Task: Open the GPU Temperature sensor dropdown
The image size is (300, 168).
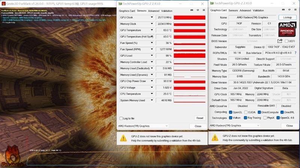Action: 152,30
